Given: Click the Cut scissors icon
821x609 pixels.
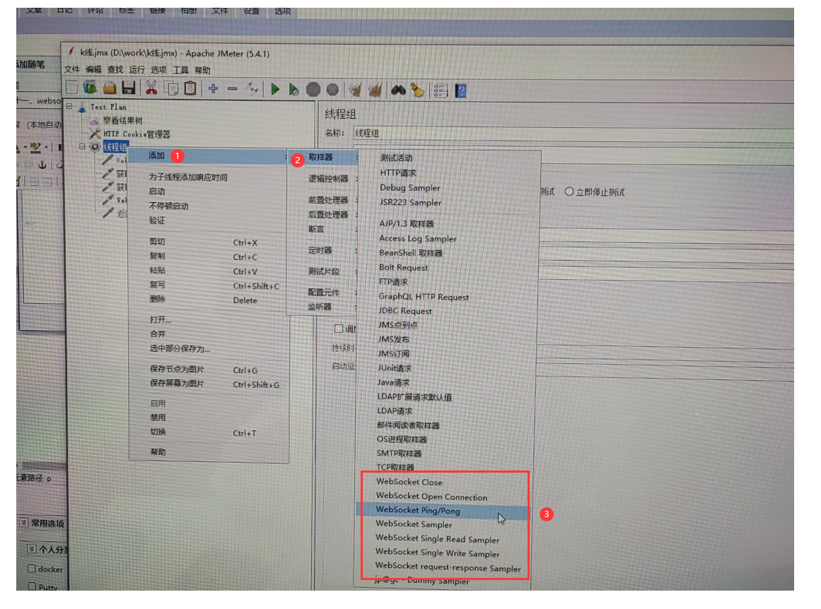Looking at the screenshot, I should pyautogui.click(x=151, y=88).
